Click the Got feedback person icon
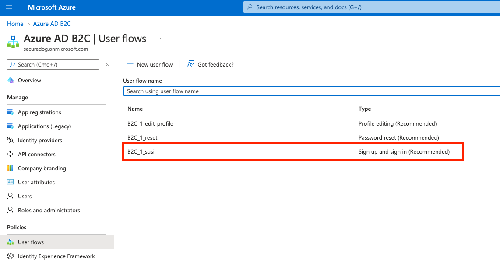The image size is (500, 267). (190, 64)
